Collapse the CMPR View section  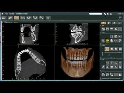[x=101, y=44]
